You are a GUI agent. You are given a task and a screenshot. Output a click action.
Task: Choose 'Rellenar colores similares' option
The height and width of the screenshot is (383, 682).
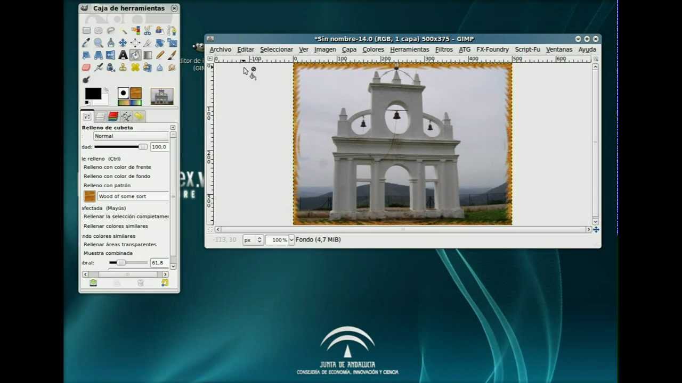point(116,226)
